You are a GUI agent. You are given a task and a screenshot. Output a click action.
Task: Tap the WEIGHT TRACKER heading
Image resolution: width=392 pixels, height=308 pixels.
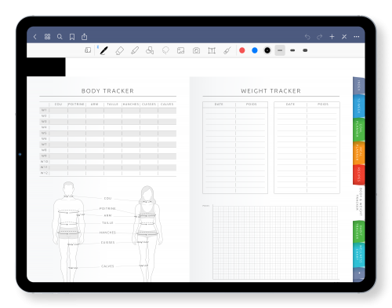point(270,91)
